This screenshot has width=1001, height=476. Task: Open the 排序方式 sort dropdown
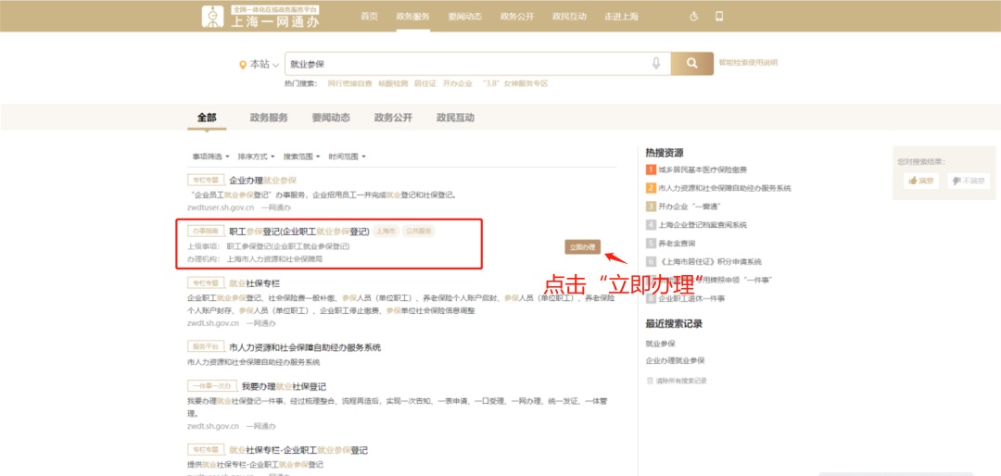(x=256, y=157)
